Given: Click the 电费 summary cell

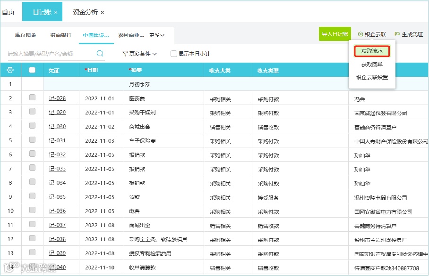Looking at the screenshot, I should point(134,211).
